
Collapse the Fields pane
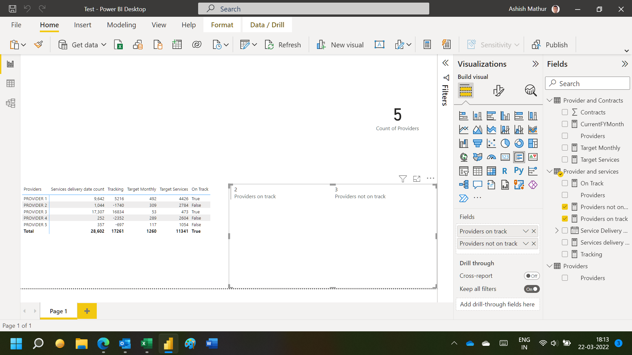click(x=625, y=64)
